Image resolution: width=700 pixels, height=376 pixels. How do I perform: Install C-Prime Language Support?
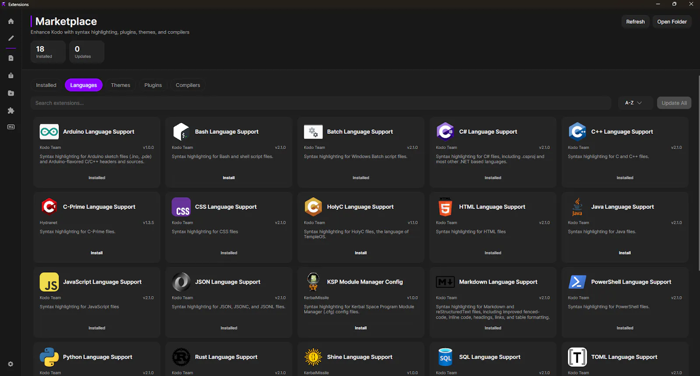tap(97, 253)
